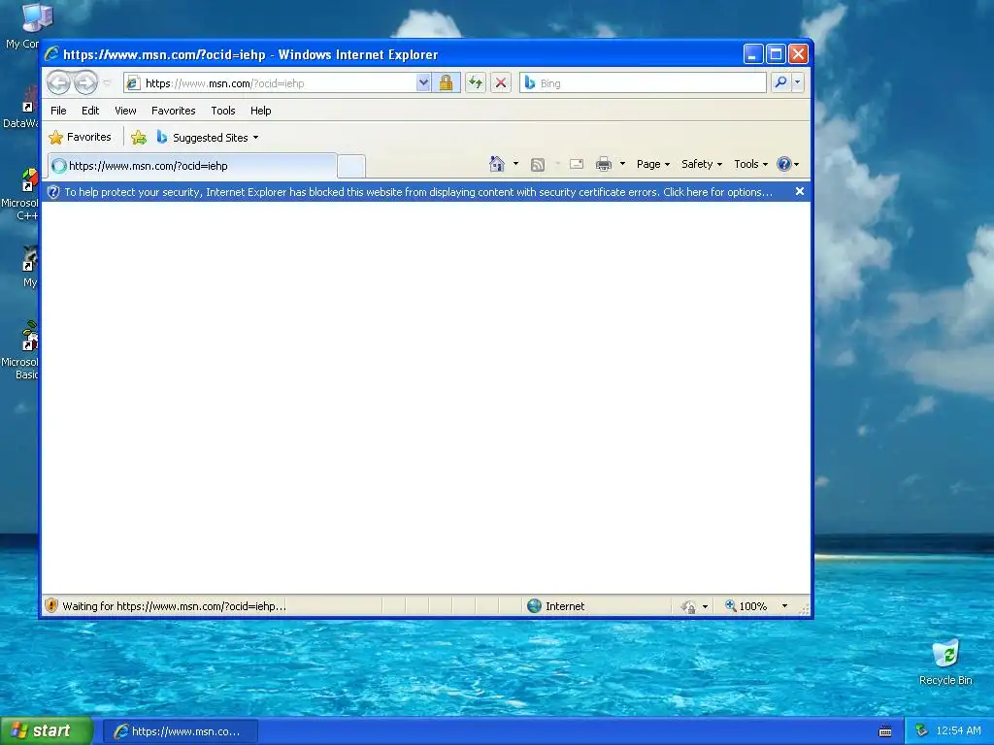Open the Favorites menu in menu bar
994x745 pixels.
[173, 111]
